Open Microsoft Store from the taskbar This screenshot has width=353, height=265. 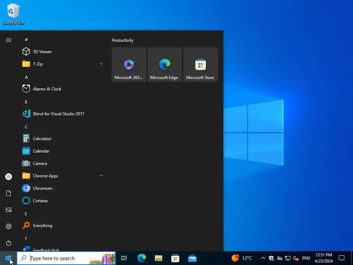pyautogui.click(x=175, y=258)
